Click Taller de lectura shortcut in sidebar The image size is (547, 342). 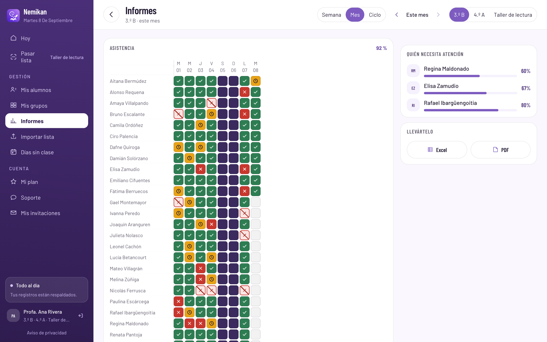(67, 57)
